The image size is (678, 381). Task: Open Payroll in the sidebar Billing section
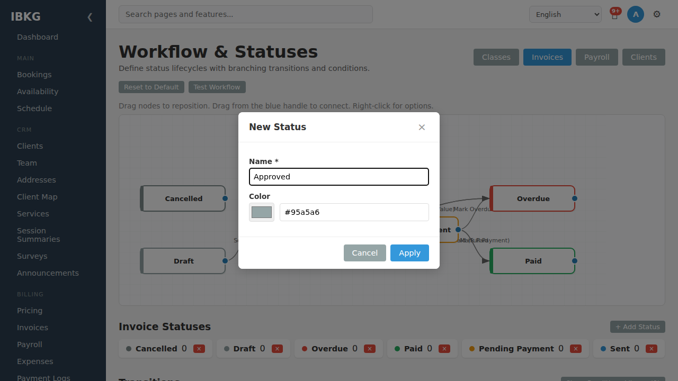click(x=30, y=344)
